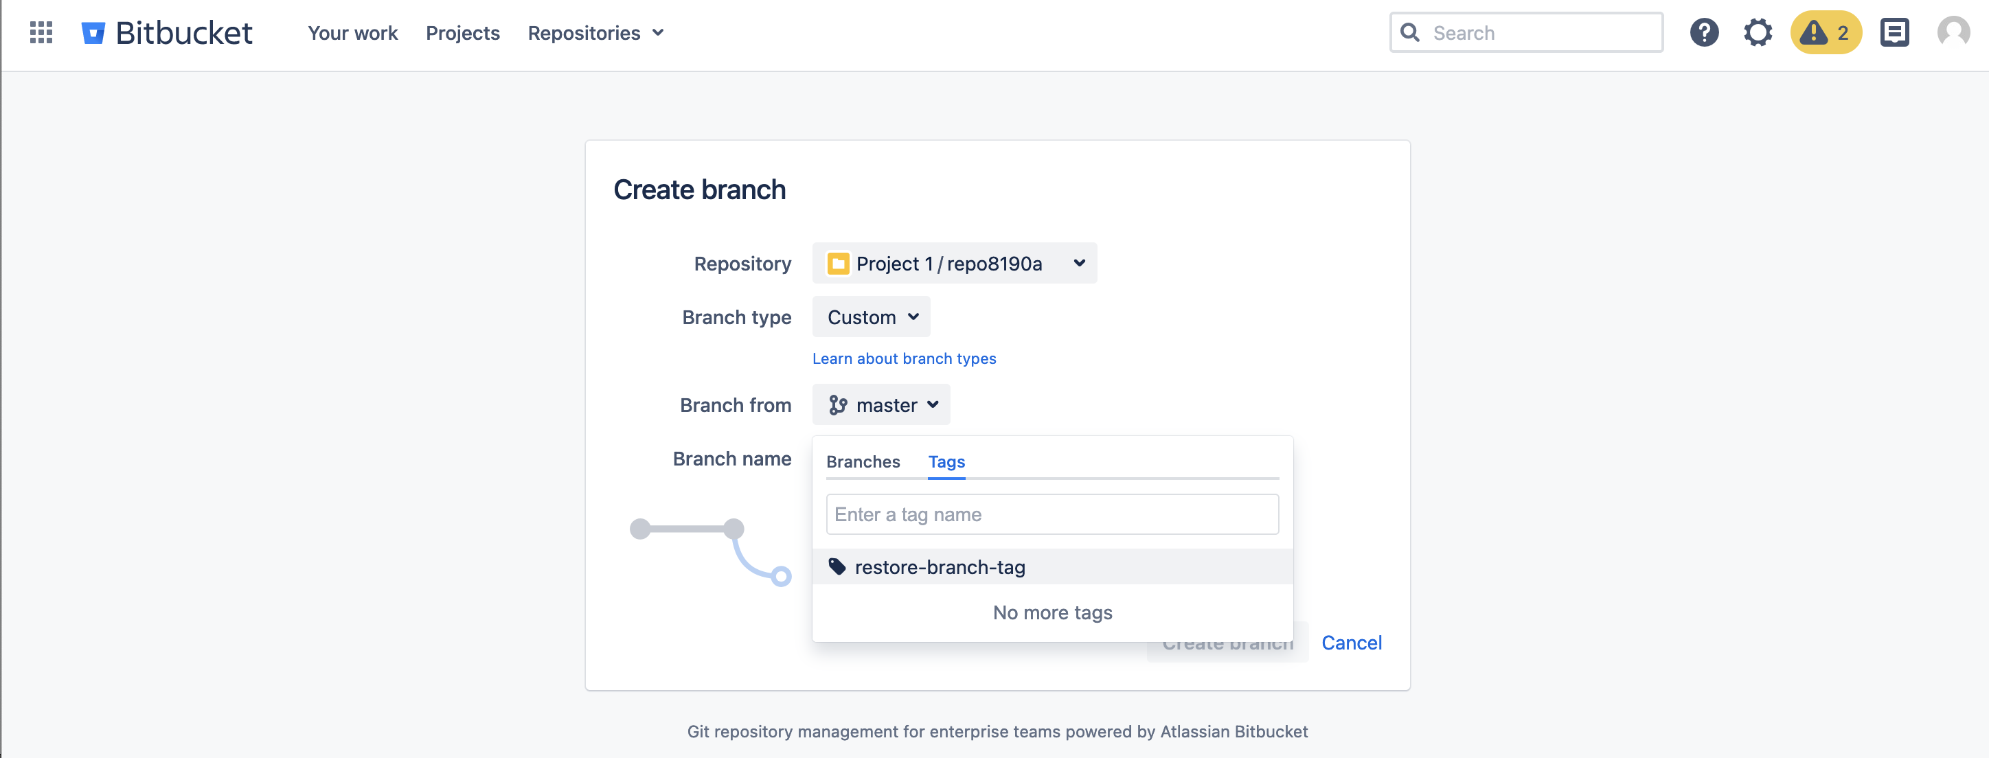Click the tag icon beside restore-branch-tag

coord(837,566)
